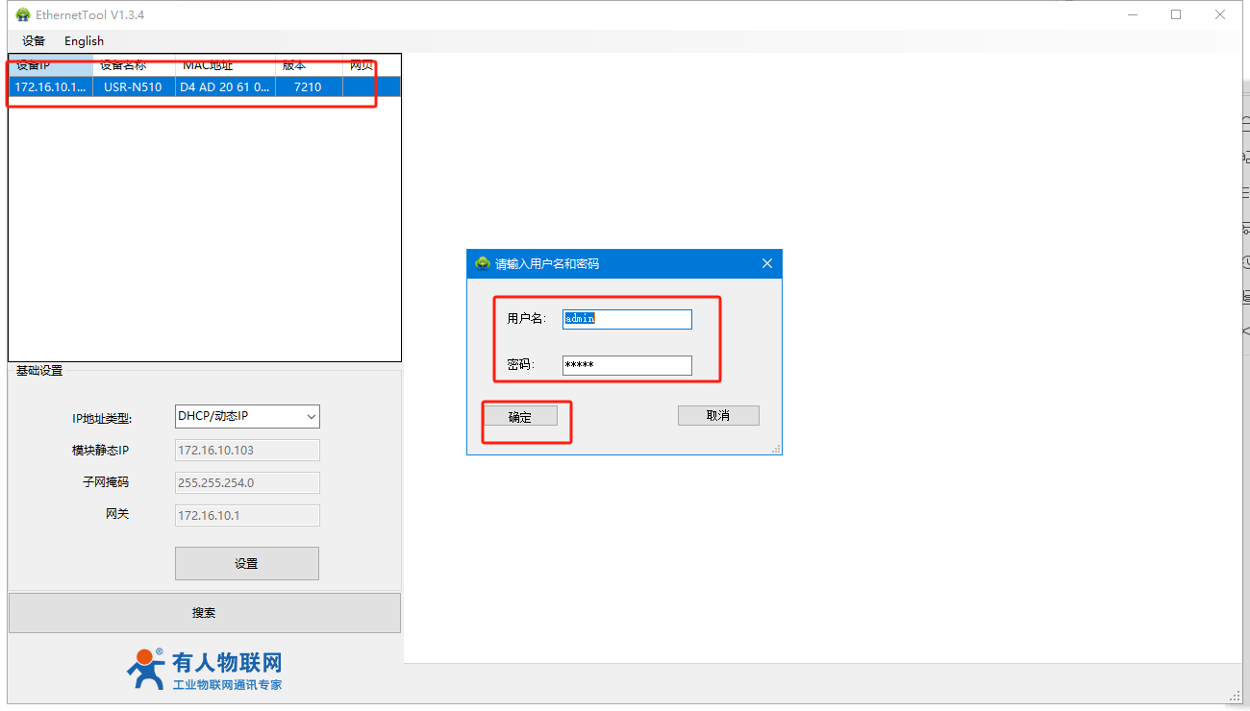This screenshot has width=1250, height=711.
Task: Click the 模块静态IP label
Action: click(100, 451)
